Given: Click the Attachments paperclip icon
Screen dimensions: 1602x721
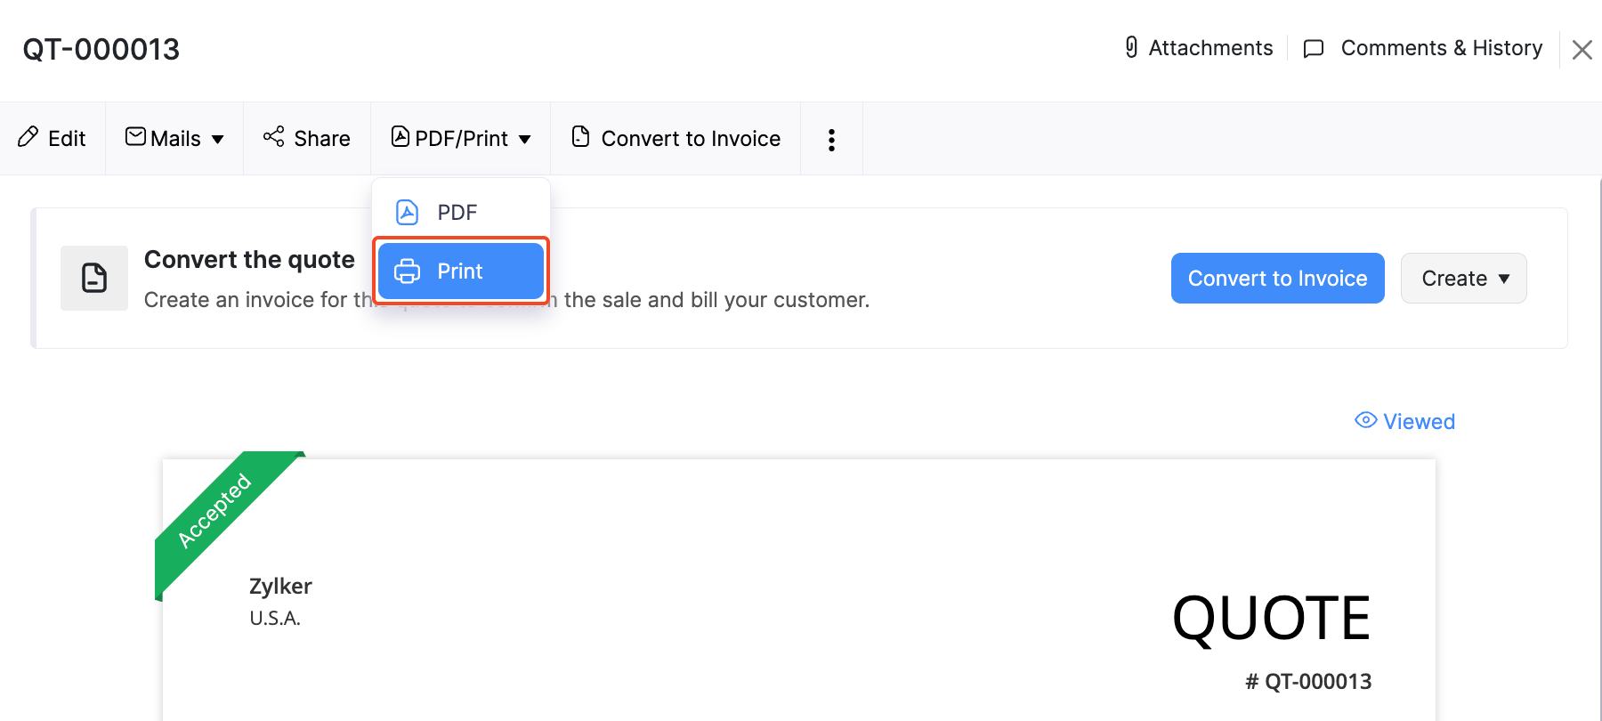Looking at the screenshot, I should coord(1131,47).
